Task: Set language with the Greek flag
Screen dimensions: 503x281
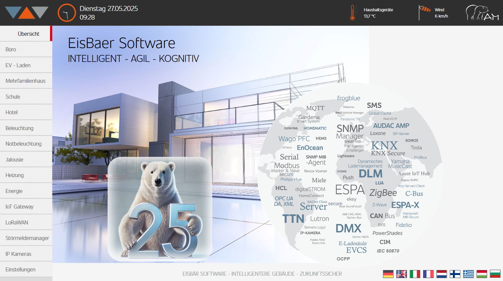Action: point(469,274)
